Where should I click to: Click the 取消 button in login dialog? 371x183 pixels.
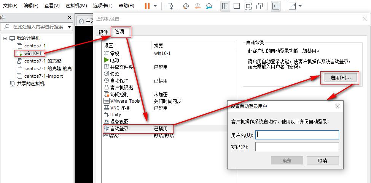click(323, 161)
